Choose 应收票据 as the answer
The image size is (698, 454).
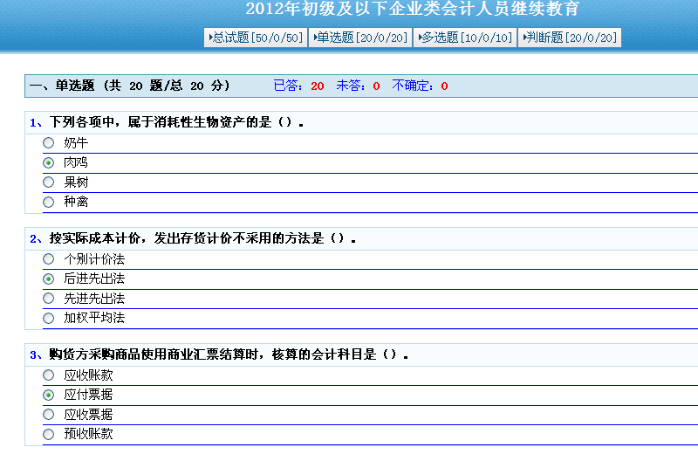49,415
